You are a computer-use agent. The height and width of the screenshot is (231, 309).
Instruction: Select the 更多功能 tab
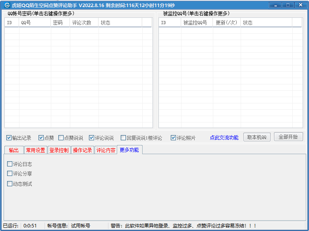[129, 150]
